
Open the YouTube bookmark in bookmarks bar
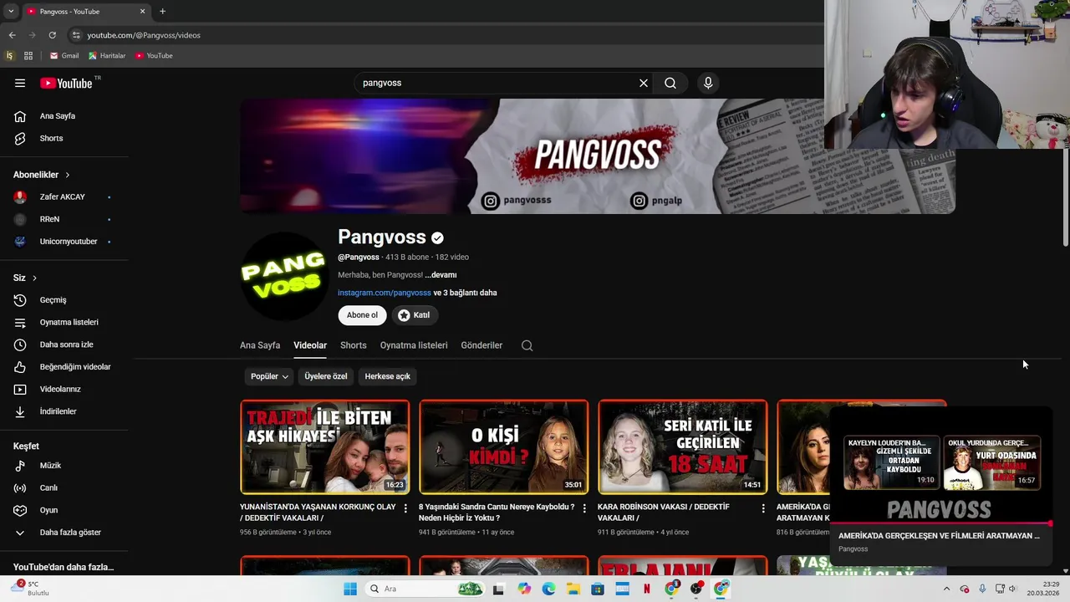point(154,56)
